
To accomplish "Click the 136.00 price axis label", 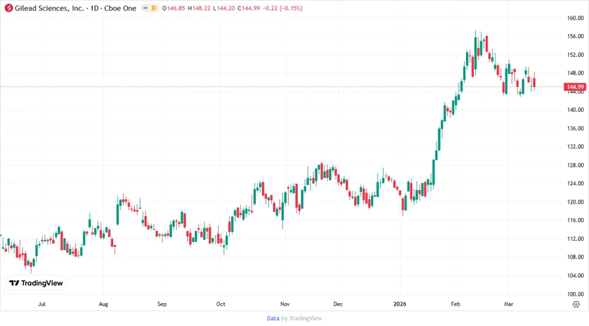I will [575, 128].
